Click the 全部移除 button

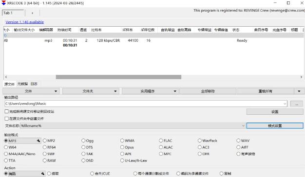tap(208, 91)
